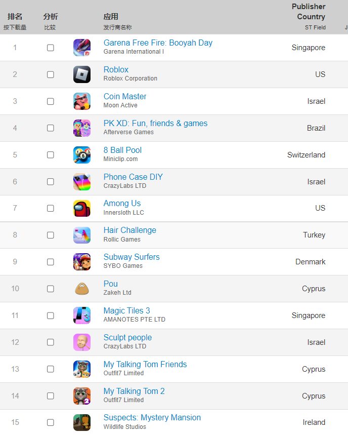Click the Magic Tiles 3 app icon
This screenshot has height=435, width=348.
click(82, 315)
